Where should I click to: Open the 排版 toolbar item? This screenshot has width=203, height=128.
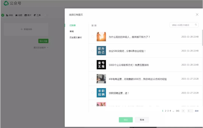(10, 15)
